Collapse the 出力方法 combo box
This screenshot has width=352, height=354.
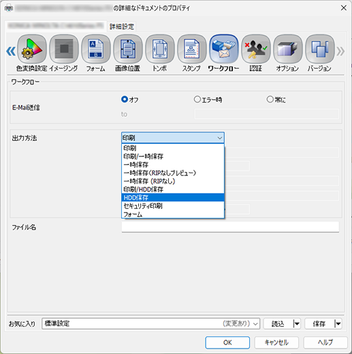coord(173,138)
